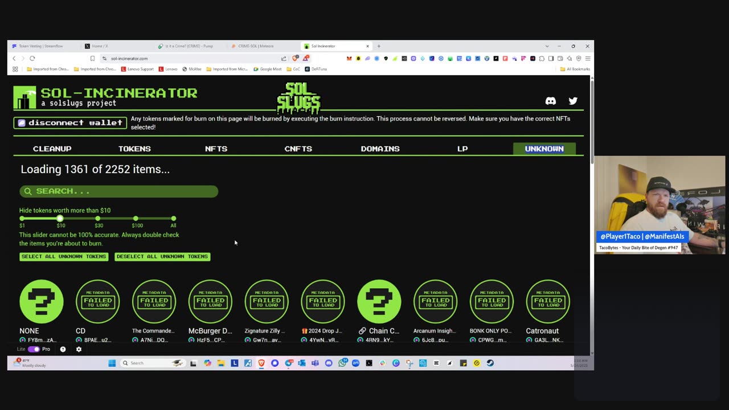The height and width of the screenshot is (410, 729).
Task: Switch to the CNFTS tab
Action: (x=298, y=149)
